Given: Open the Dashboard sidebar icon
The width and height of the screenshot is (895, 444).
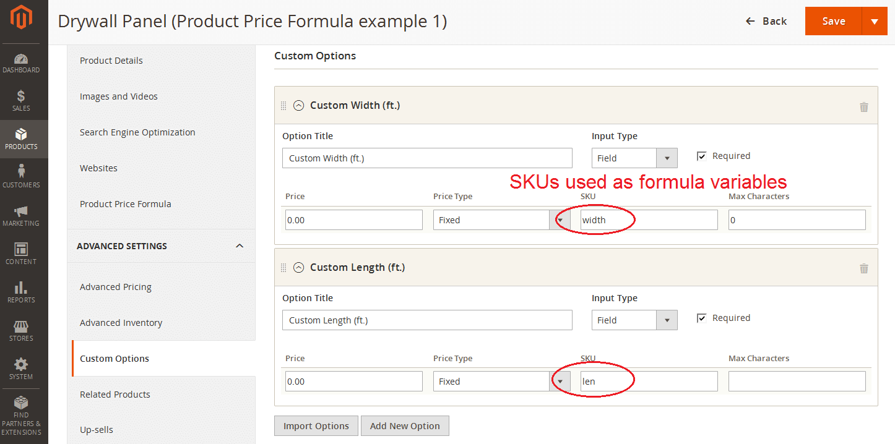Looking at the screenshot, I should pyautogui.click(x=21, y=64).
